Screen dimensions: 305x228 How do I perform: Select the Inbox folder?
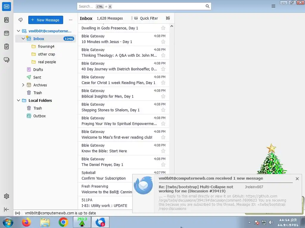(x=46, y=39)
